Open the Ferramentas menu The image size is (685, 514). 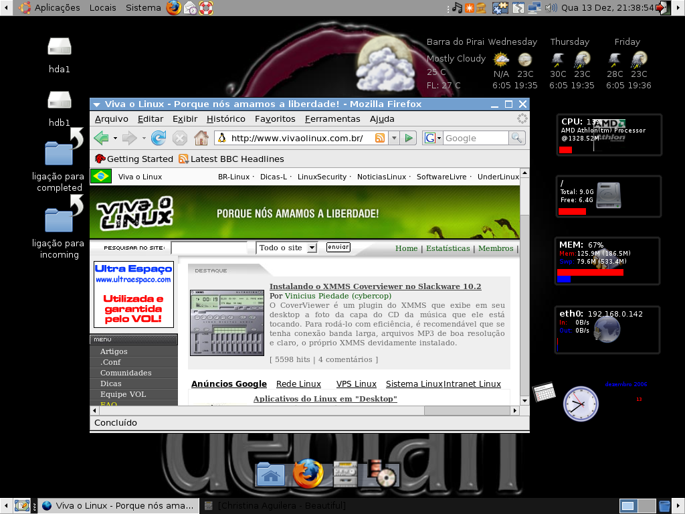pos(332,119)
